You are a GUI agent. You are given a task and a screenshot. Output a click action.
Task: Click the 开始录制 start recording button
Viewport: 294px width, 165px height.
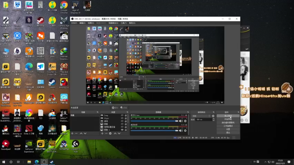click(x=228, y=119)
